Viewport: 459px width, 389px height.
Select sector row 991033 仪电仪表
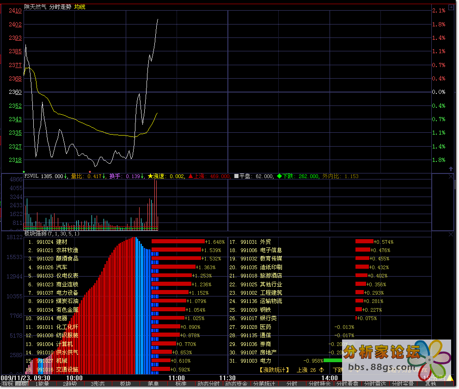click(x=53, y=276)
